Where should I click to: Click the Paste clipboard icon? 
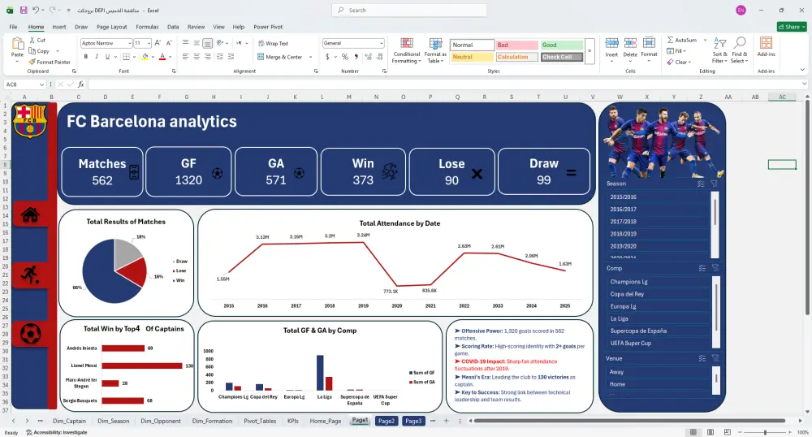(18, 44)
